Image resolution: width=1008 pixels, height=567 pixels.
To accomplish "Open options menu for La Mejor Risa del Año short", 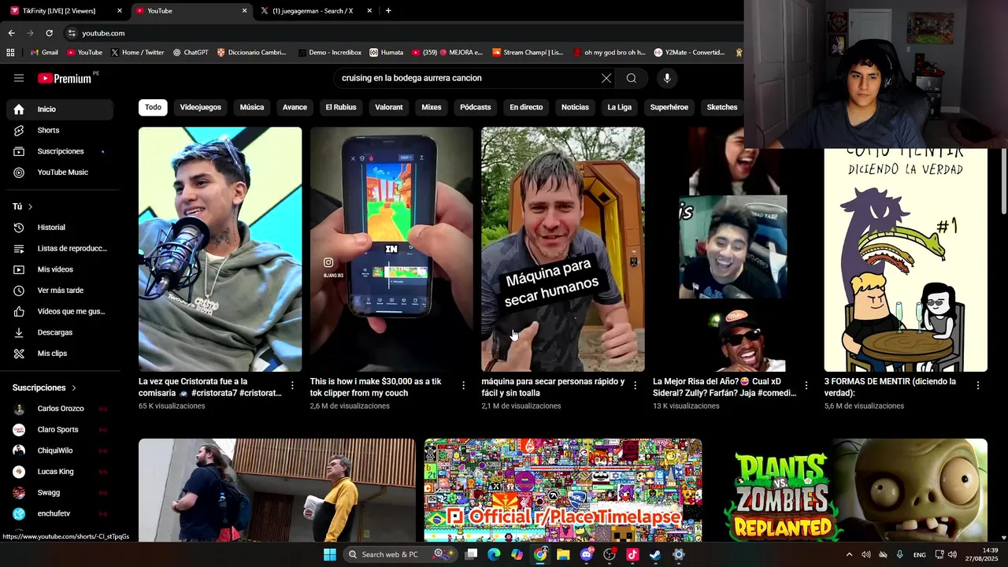I will point(806,386).
